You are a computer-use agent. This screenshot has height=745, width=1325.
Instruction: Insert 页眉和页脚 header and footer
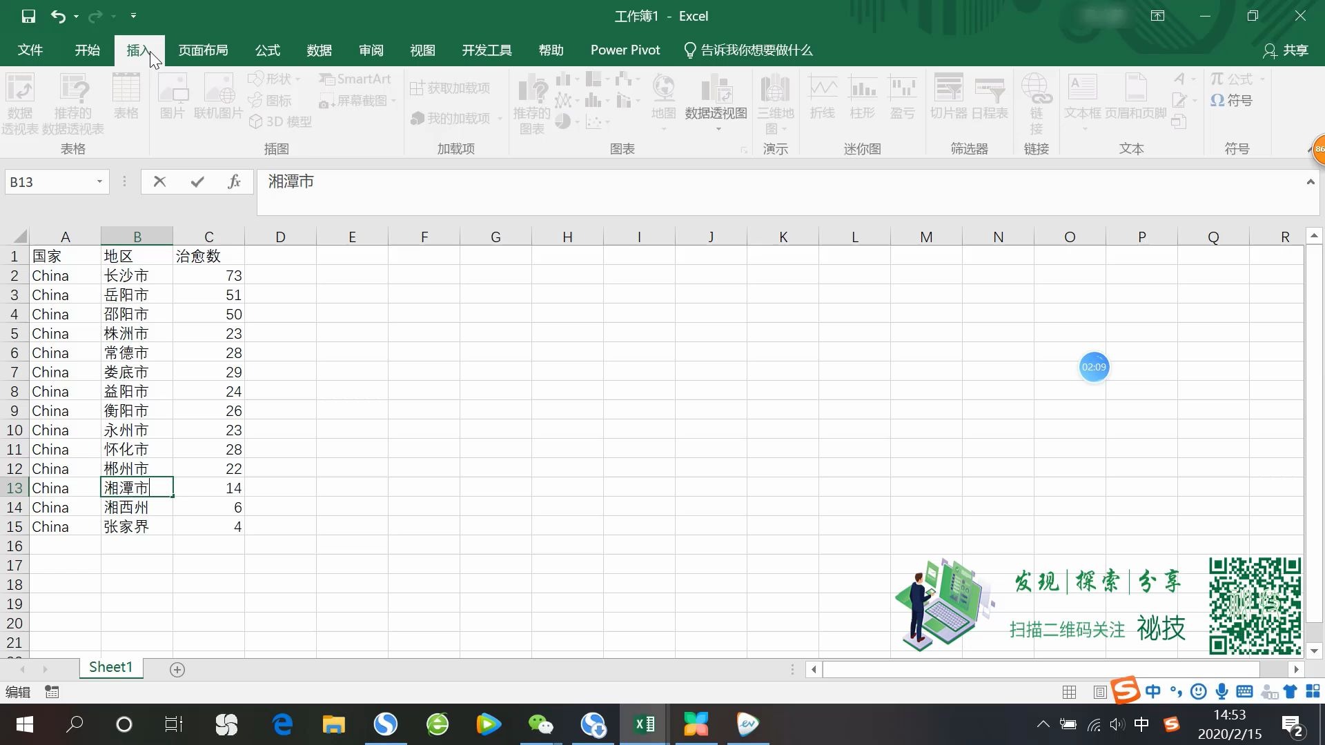tap(1136, 97)
